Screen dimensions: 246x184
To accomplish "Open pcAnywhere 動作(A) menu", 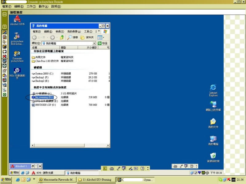I will tap(43, 6).
